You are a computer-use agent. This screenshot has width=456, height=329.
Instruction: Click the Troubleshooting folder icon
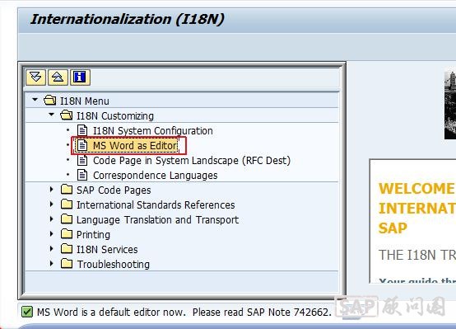pyautogui.click(x=67, y=264)
